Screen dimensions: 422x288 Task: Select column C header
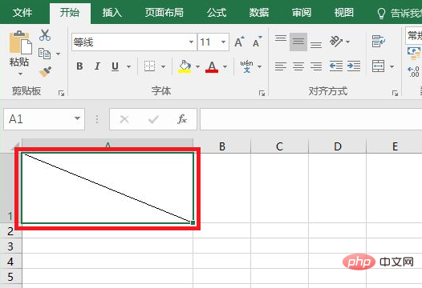pos(279,146)
